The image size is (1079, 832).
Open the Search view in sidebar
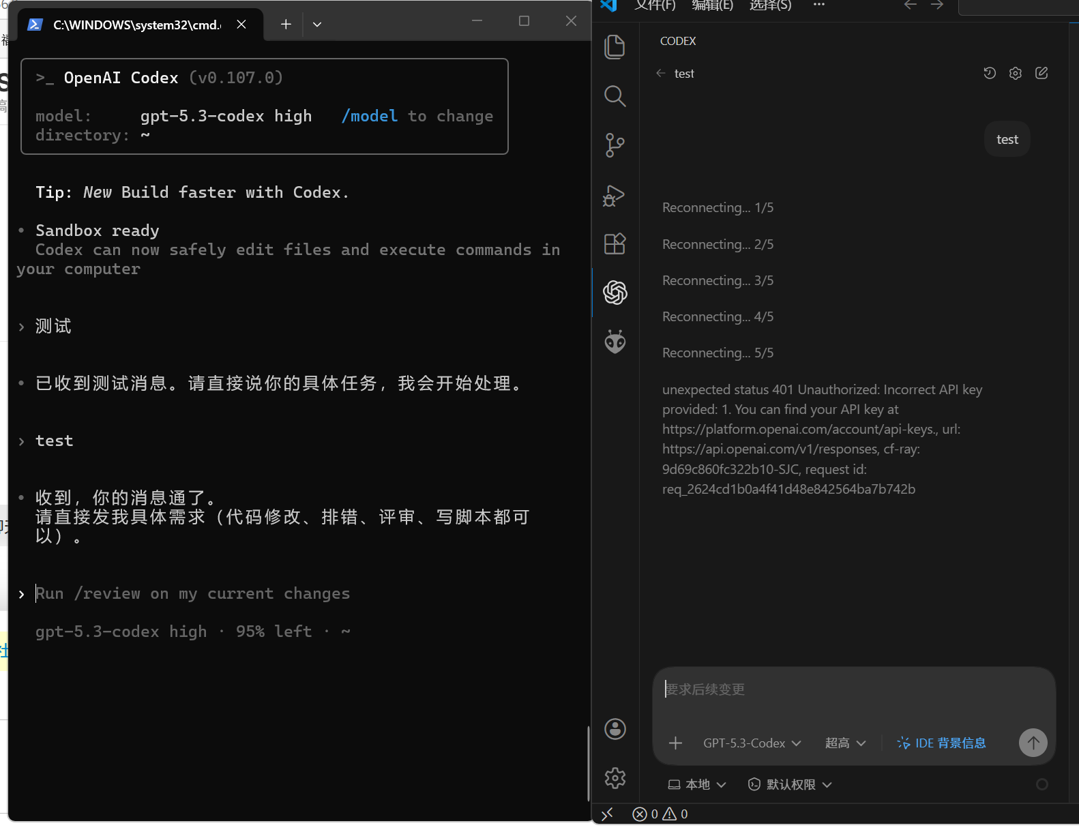click(x=615, y=96)
